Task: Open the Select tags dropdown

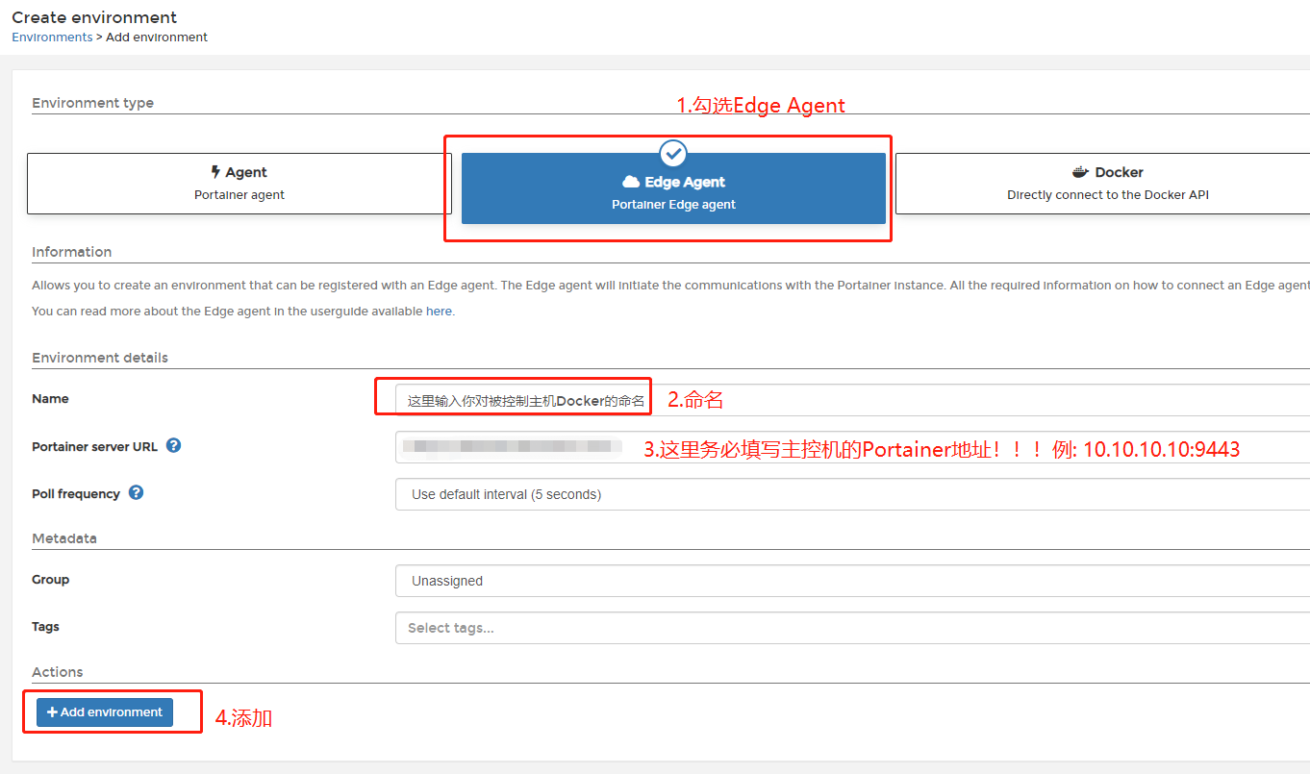Action: click(852, 628)
